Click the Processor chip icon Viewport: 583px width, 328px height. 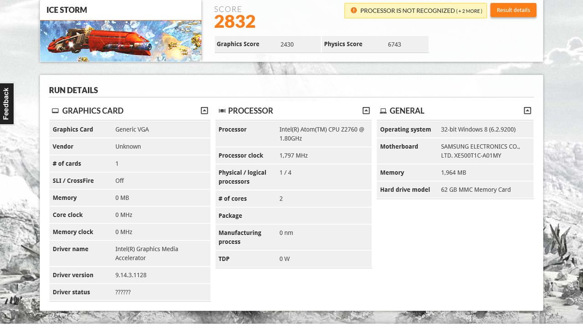pos(222,111)
